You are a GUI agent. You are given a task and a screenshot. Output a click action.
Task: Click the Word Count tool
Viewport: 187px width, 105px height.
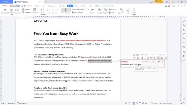11,12
